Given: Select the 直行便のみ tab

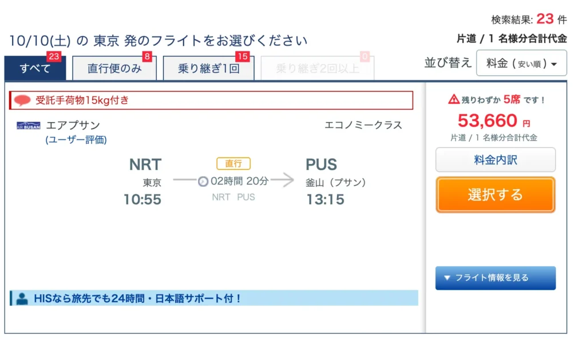Looking at the screenshot, I should coord(114,68).
